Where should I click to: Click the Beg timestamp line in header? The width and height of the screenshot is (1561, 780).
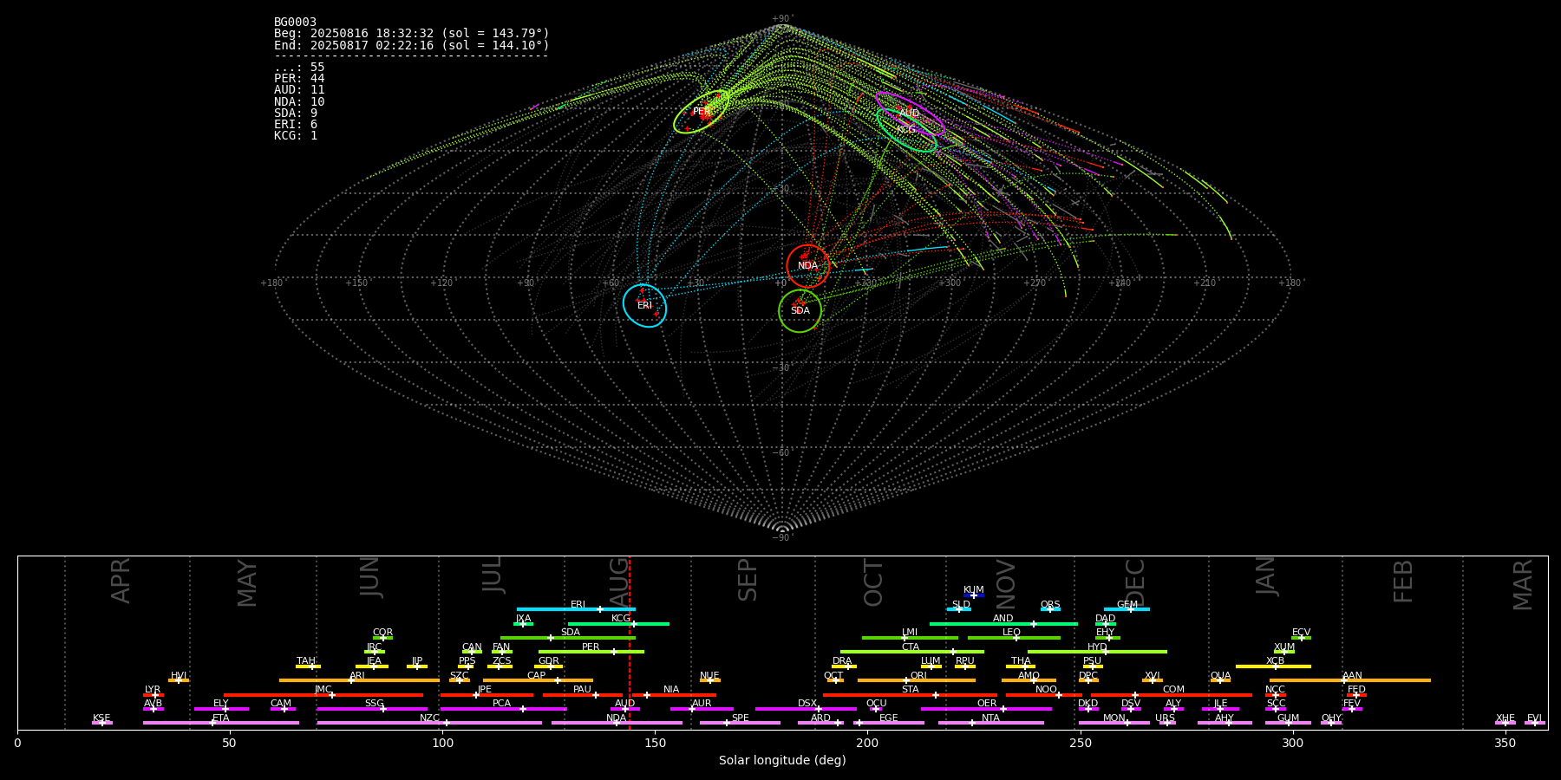tap(412, 34)
